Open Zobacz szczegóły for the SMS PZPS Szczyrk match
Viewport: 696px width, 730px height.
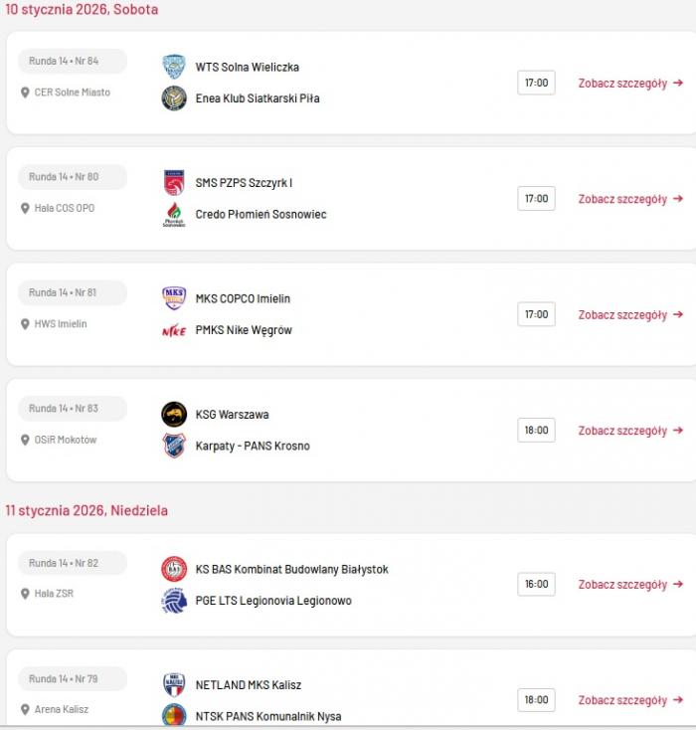tap(630, 199)
